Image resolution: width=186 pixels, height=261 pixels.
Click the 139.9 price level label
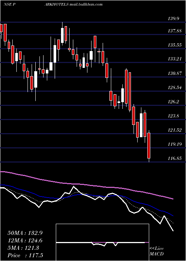click(x=174, y=19)
